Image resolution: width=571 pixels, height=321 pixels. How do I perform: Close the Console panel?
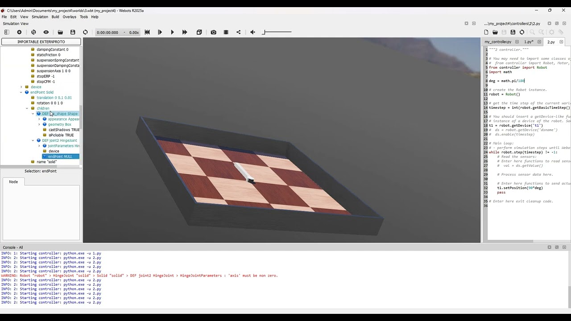pos(564,247)
